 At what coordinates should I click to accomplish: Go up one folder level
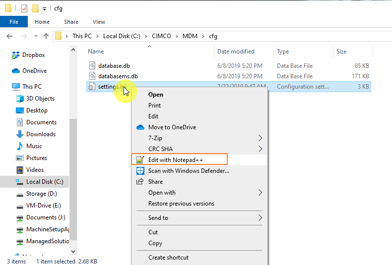46,37
